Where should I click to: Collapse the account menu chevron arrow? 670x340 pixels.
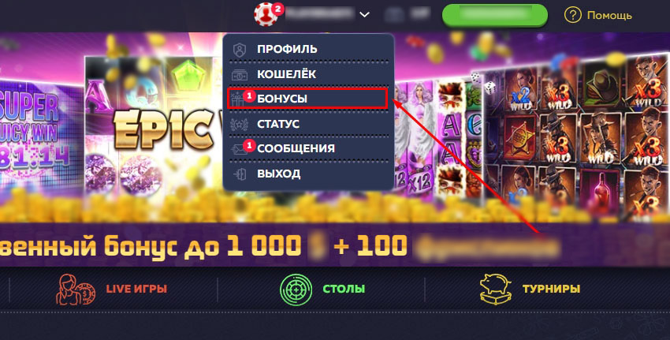364,14
